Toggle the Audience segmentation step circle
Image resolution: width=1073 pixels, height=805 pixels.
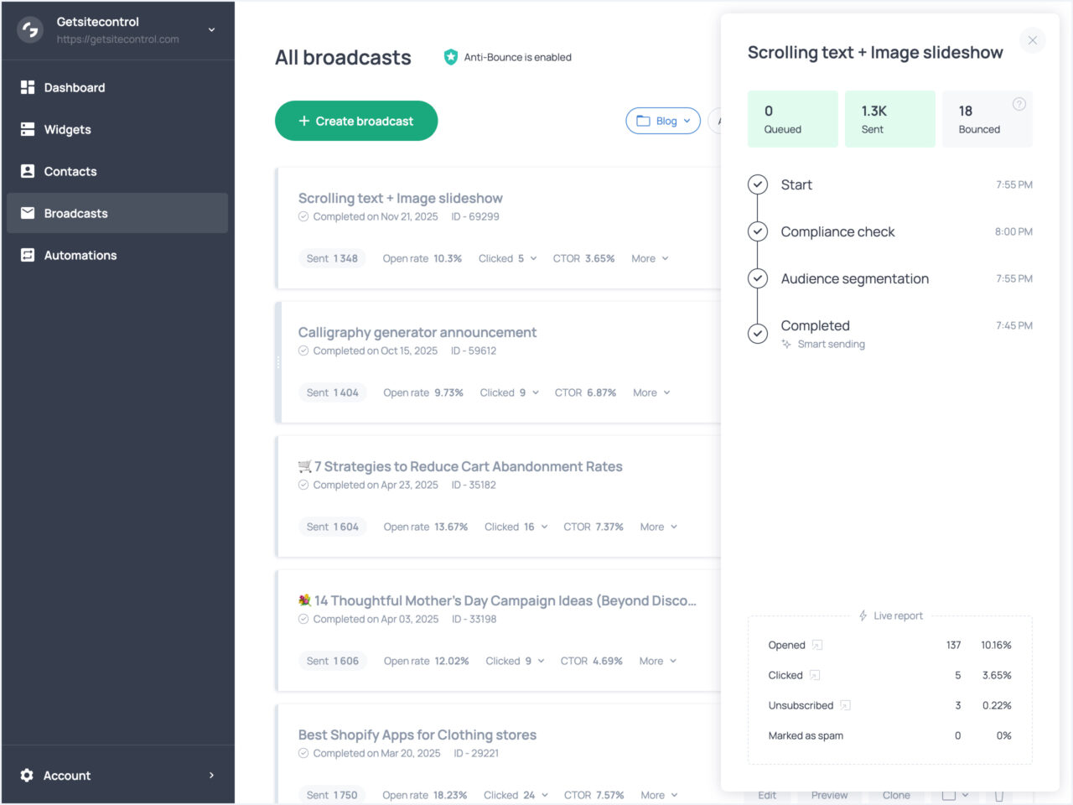tap(758, 278)
